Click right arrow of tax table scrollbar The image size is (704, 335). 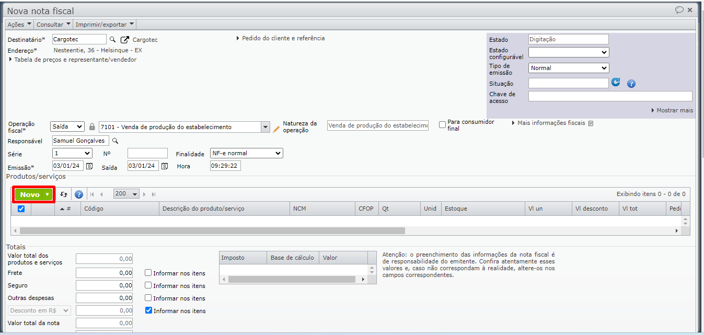click(x=364, y=280)
